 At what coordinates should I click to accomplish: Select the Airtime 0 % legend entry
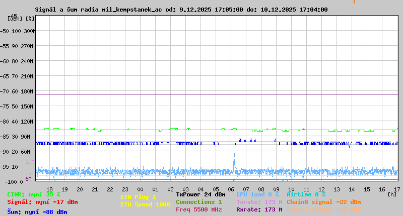tap(306, 194)
